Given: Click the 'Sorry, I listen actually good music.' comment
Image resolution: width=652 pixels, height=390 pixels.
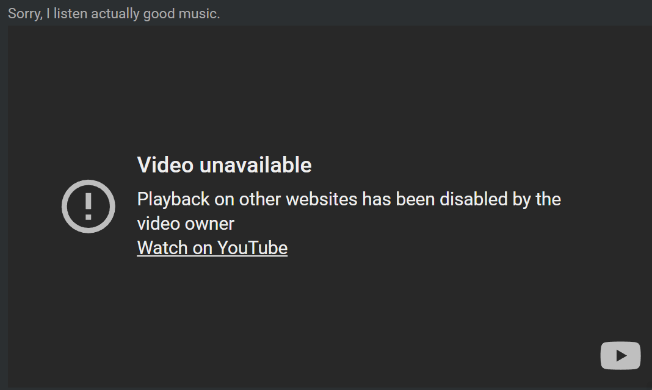Looking at the screenshot, I should (114, 13).
